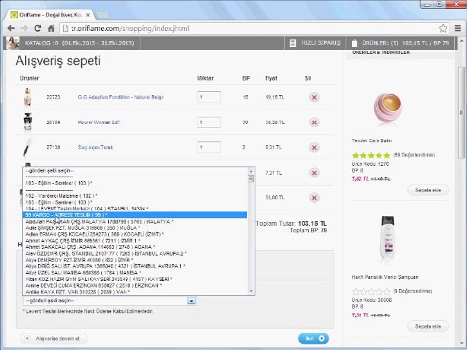
Task: Open G.G Adaptive Fondöten product link
Action: coord(121,97)
